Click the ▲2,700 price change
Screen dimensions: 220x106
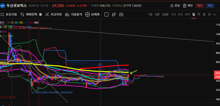(x=82, y=6)
